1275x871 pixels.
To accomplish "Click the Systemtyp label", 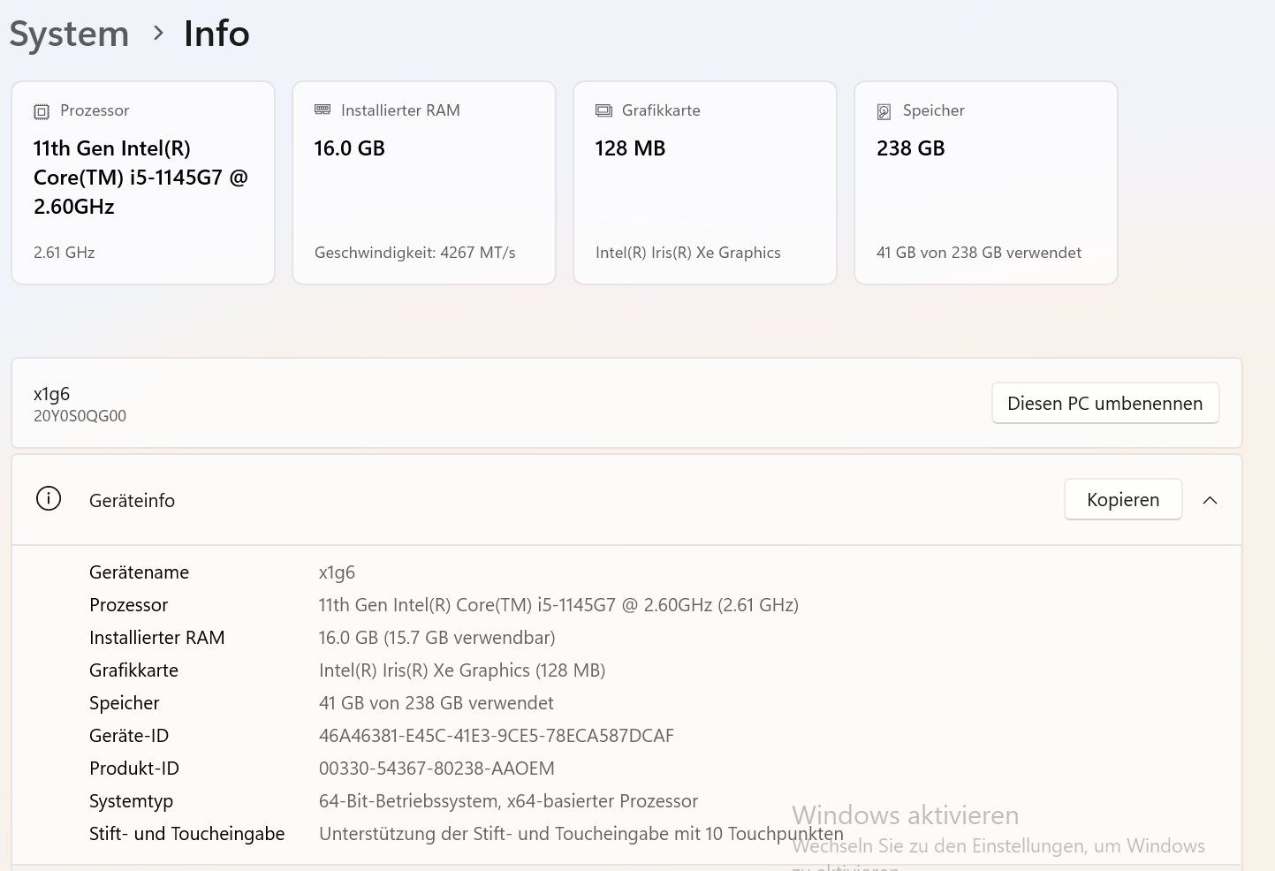I will tap(132, 802).
